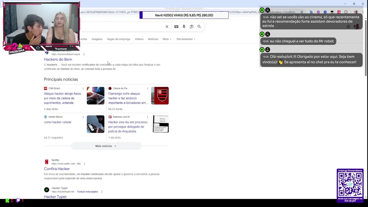The image size is (368, 207).
Task: Open options for the CNN Brasil story
Action: 83,88
